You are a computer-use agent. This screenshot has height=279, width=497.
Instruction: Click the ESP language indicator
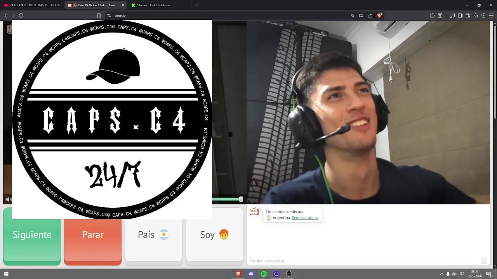[462, 274]
